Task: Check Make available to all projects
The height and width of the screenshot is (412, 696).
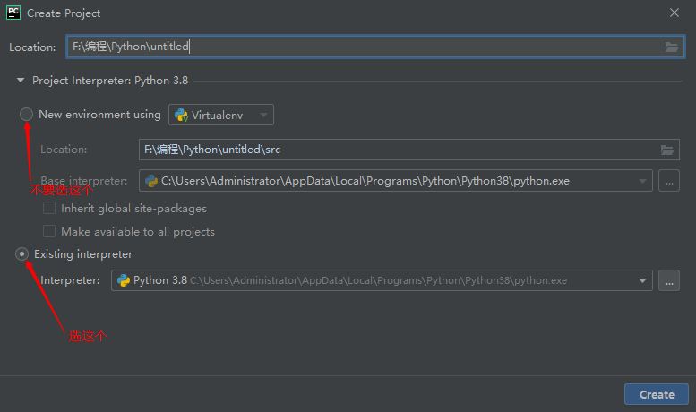Action: (49, 231)
